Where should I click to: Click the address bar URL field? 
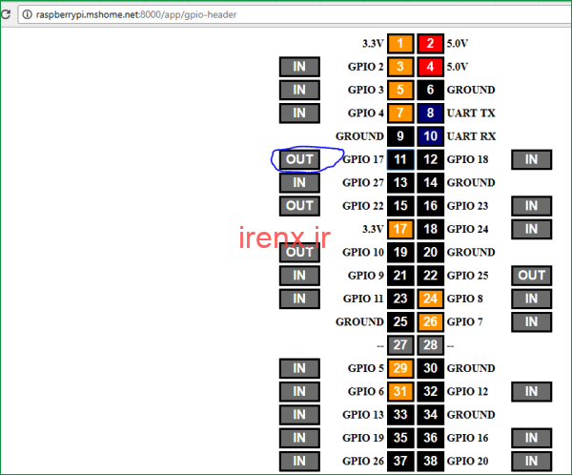tap(295, 15)
